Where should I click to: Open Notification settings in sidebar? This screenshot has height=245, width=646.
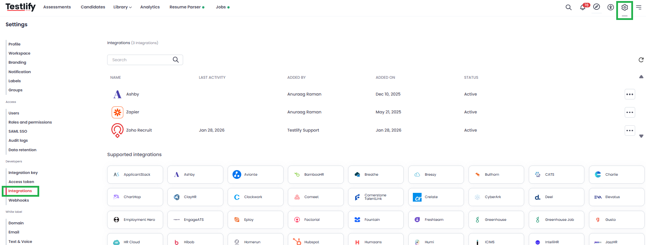coord(20,72)
